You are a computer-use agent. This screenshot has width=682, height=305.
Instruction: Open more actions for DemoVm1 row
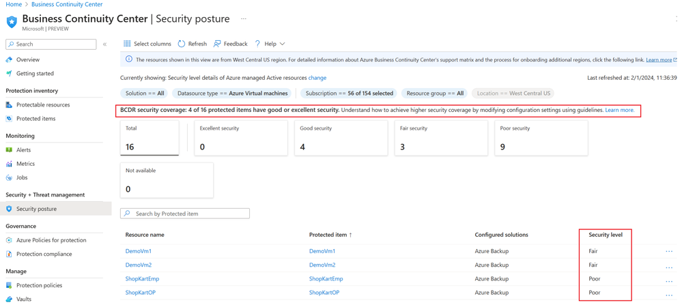tap(669, 251)
